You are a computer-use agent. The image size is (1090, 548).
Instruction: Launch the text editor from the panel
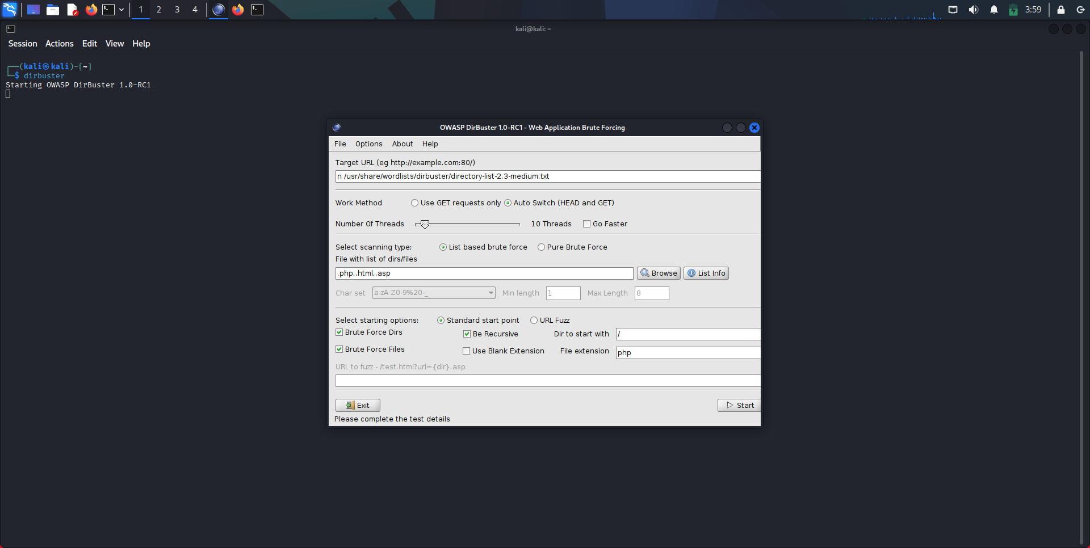pyautogui.click(x=72, y=10)
